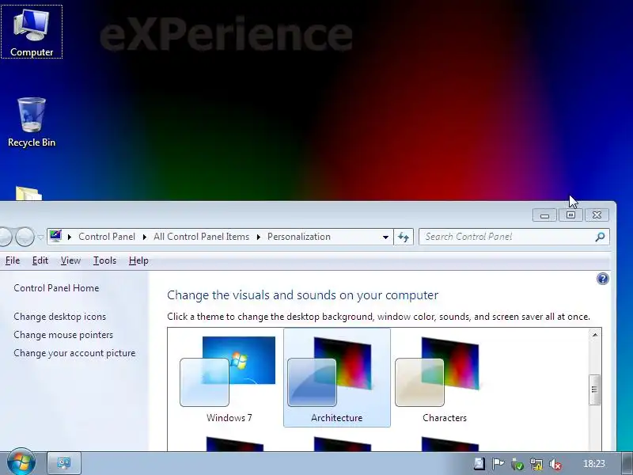Viewport: 633px width, 475px height.
Task: Go to Control Panel Home
Action: [56, 288]
